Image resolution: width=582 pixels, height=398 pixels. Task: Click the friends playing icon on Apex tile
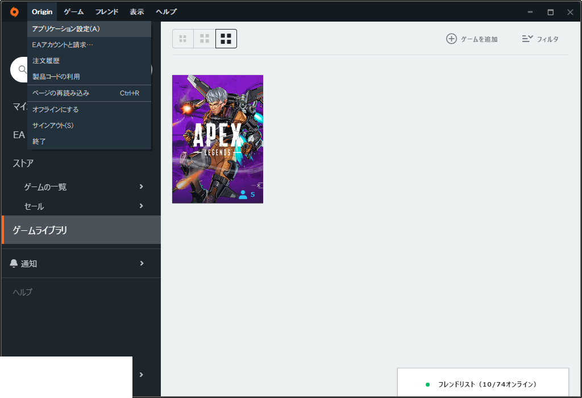tap(243, 194)
